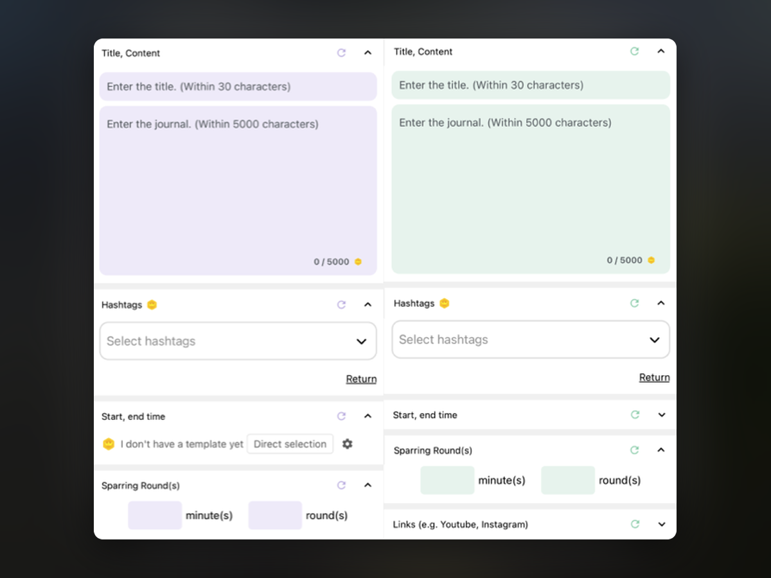Select the purple minute(s) input box
The image size is (771, 578).
tap(155, 515)
